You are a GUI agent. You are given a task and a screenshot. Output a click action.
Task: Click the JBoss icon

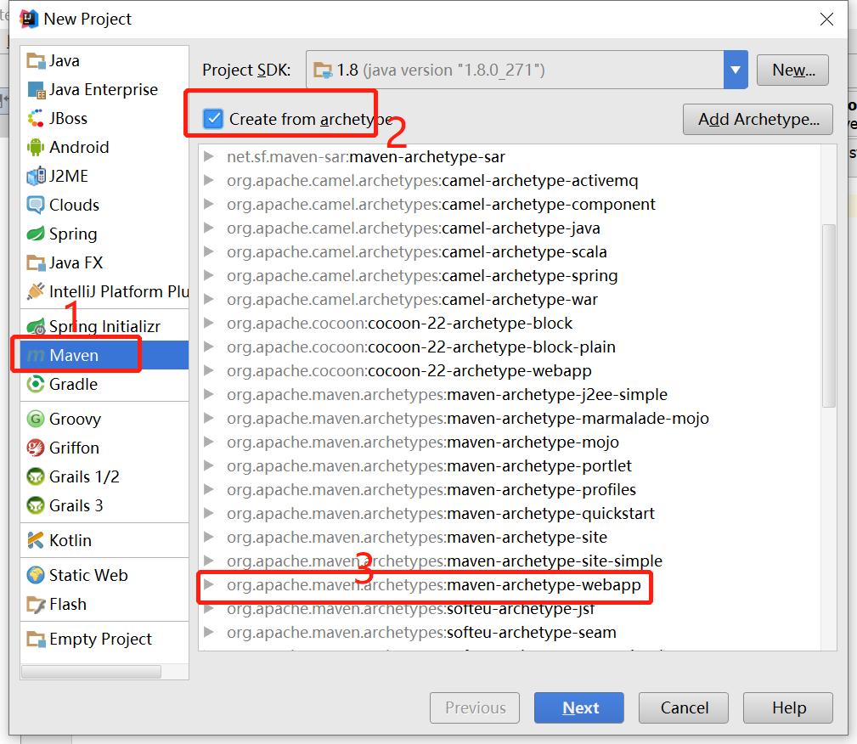[36, 119]
